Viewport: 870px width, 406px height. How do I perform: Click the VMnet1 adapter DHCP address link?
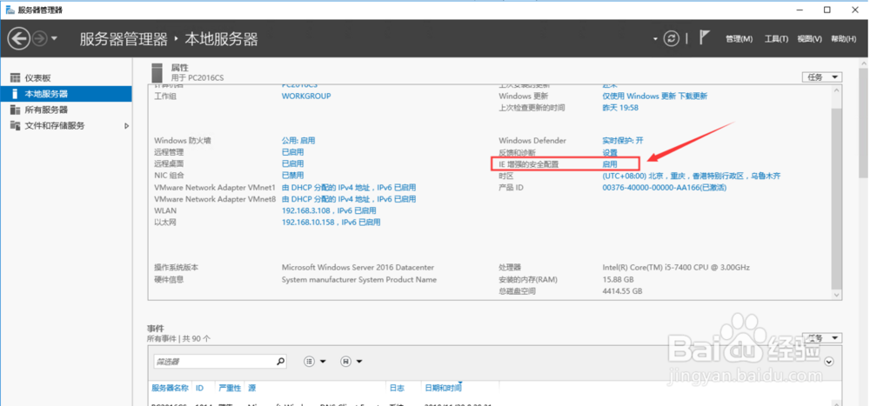coord(349,188)
